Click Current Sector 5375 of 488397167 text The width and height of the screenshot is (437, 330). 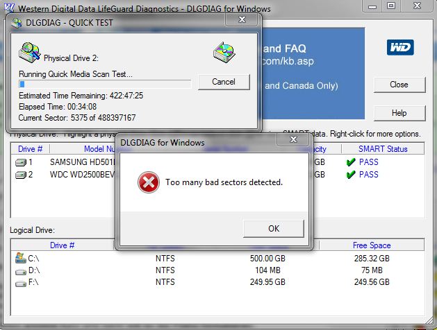point(77,118)
